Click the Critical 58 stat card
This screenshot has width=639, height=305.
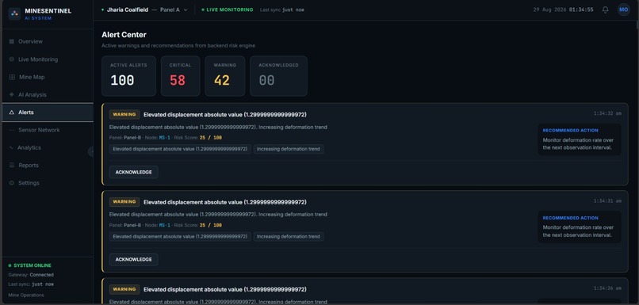click(x=181, y=76)
